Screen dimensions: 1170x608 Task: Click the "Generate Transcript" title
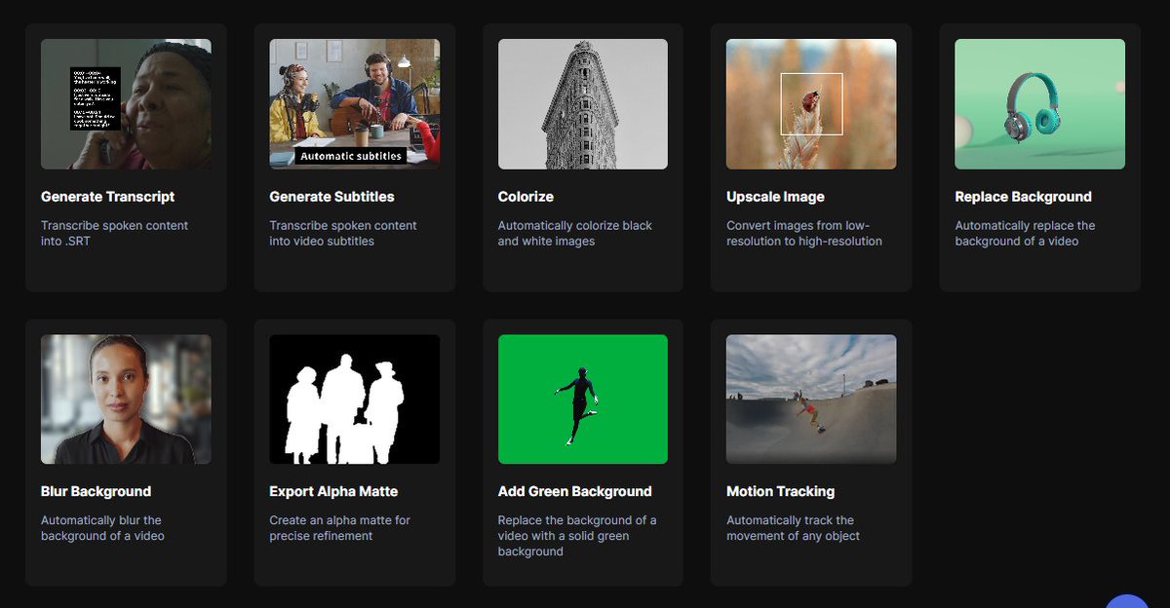click(108, 197)
